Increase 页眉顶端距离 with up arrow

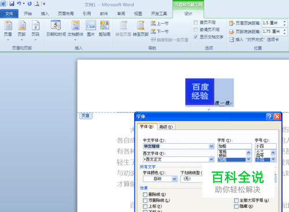point(284,21)
